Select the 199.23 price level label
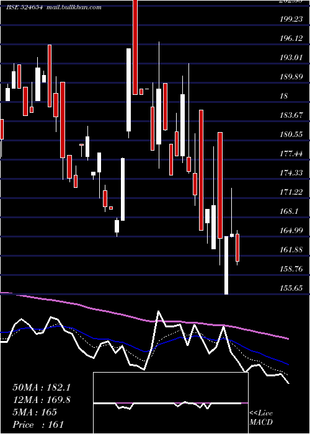 click(291, 19)
